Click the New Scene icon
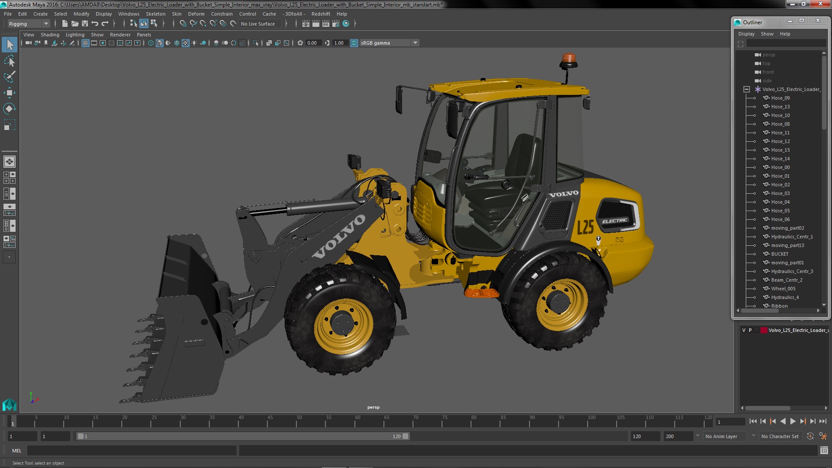 click(65, 24)
